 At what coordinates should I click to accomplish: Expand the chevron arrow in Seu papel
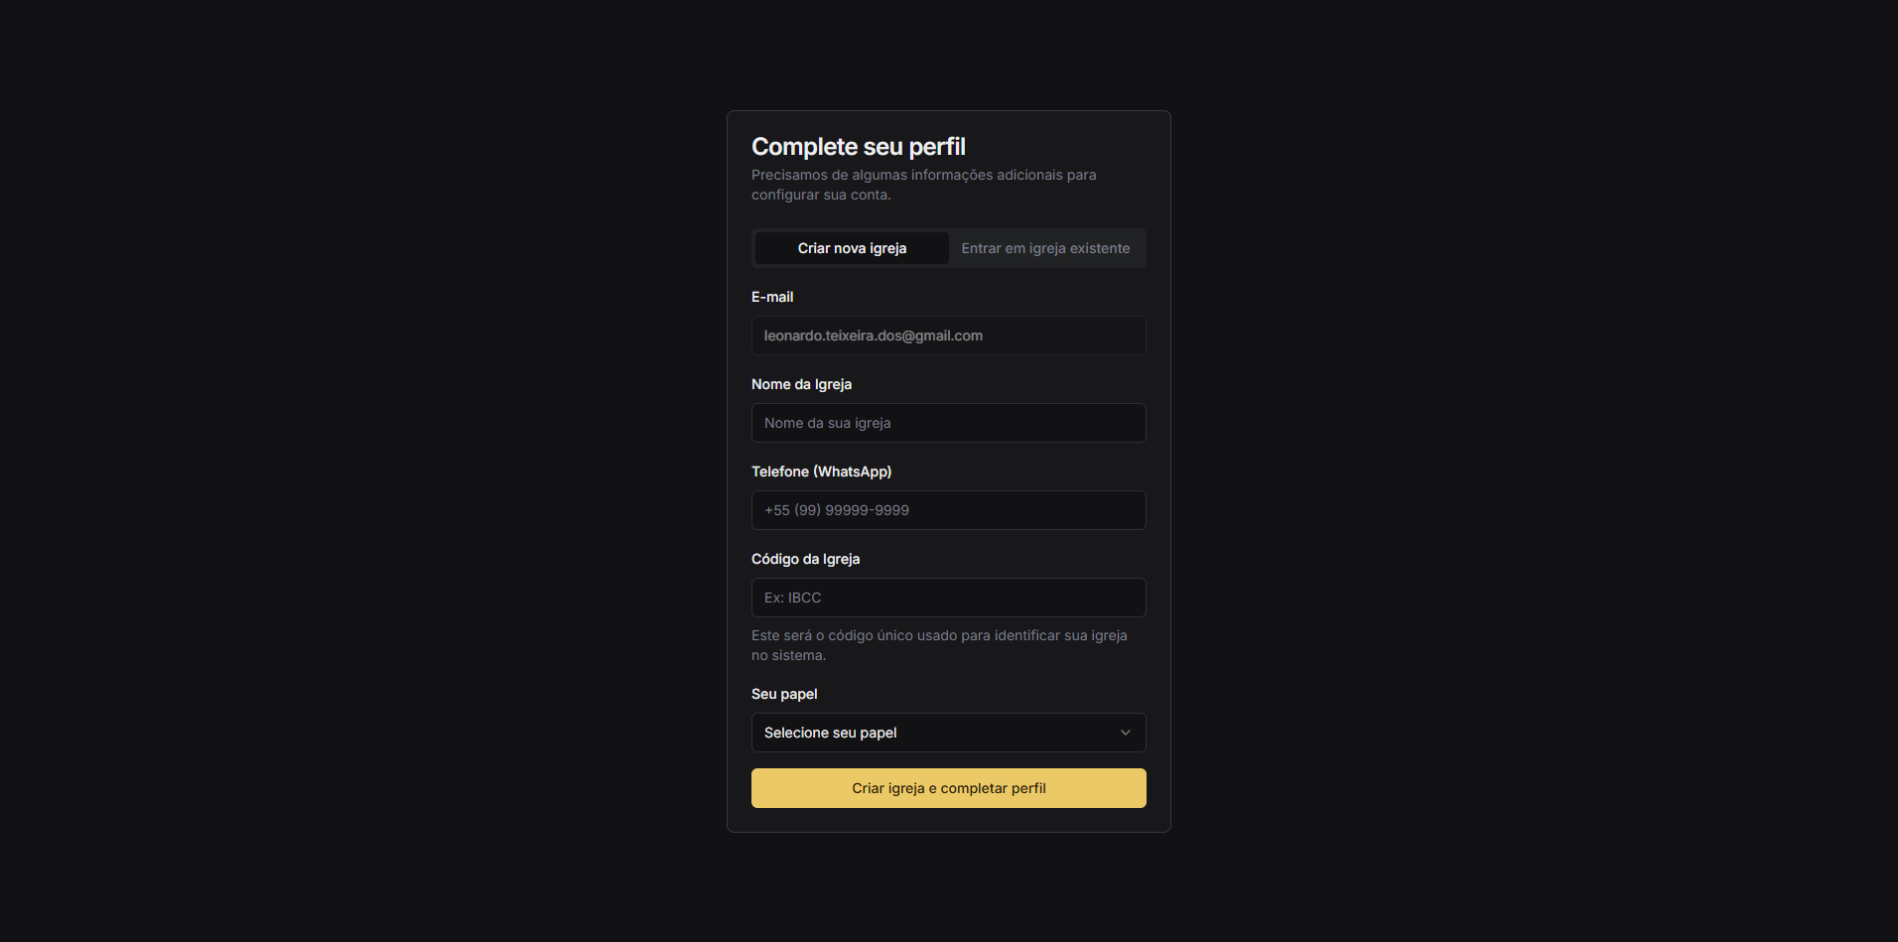coord(1125,733)
